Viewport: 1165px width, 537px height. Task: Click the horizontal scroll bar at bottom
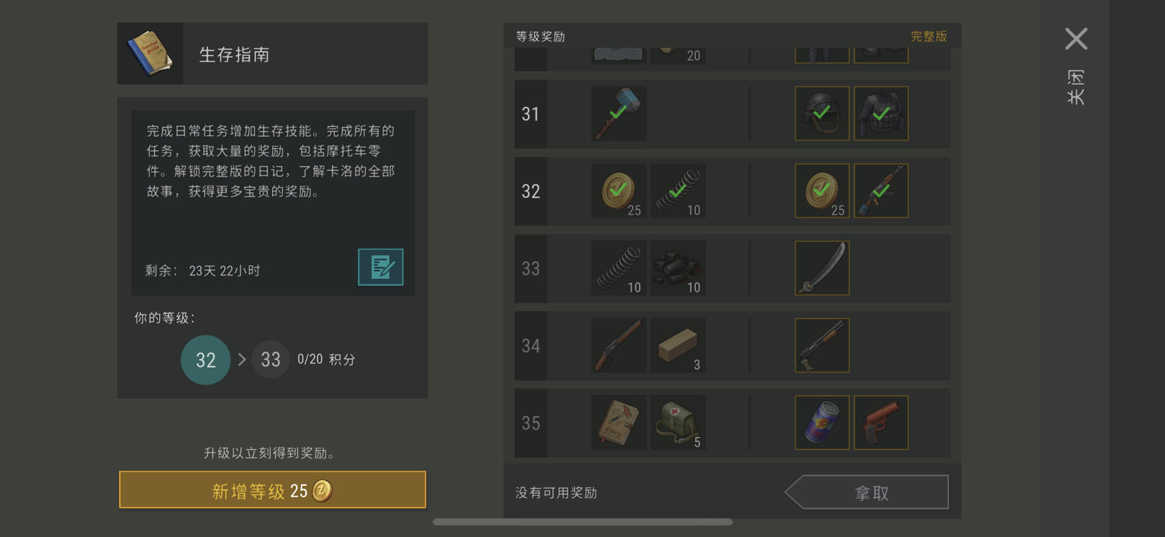tap(583, 521)
